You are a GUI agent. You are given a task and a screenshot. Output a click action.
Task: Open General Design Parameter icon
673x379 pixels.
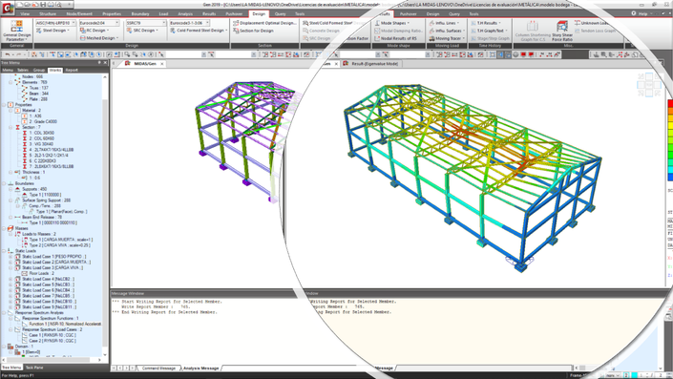point(16,30)
